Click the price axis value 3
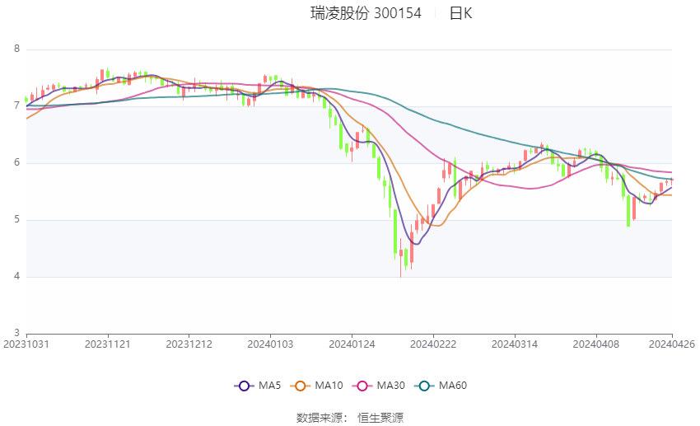This screenshot has width=700, height=426. coord(16,334)
